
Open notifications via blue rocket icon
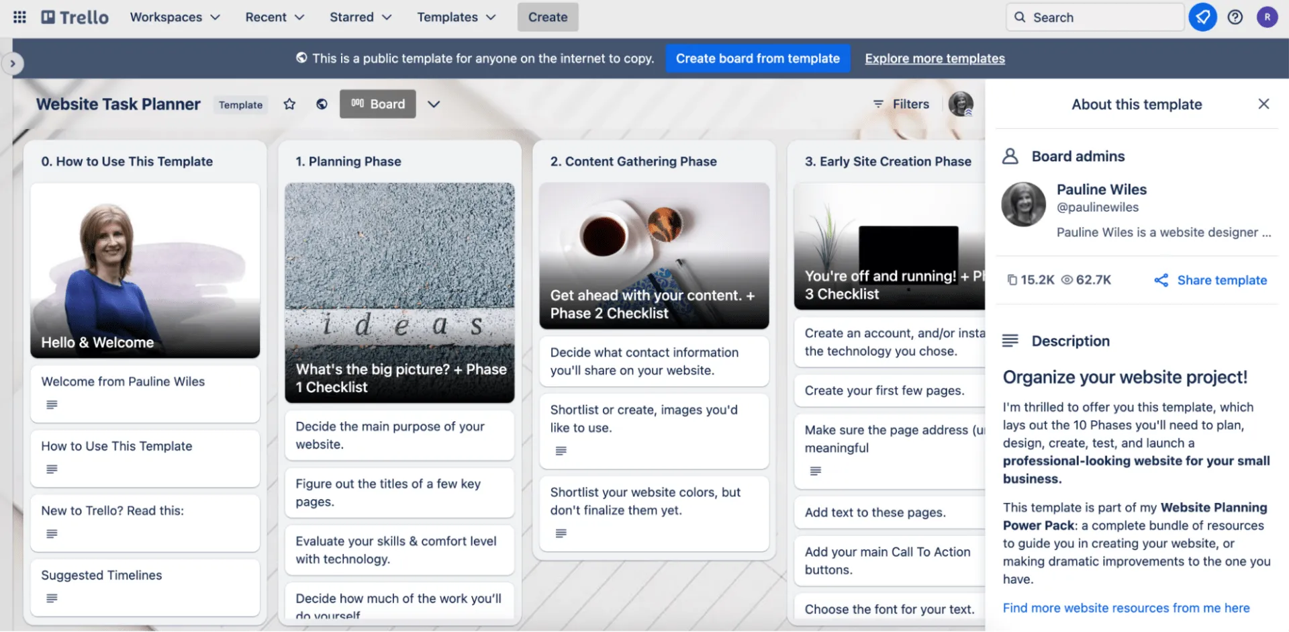pos(1202,17)
